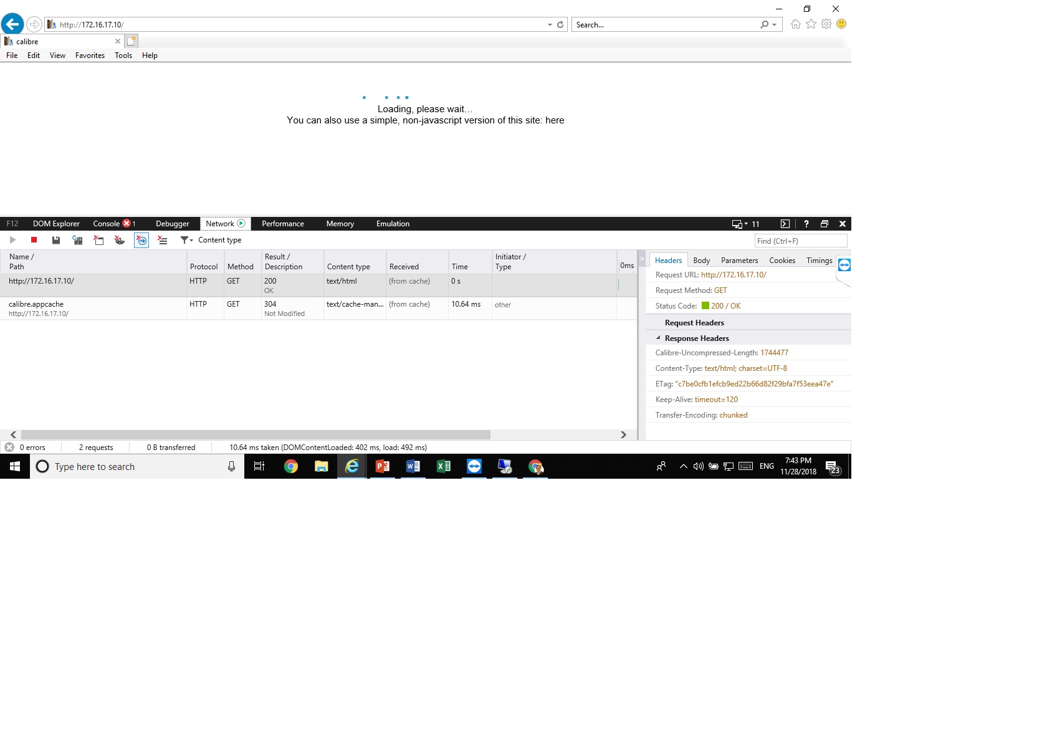The image size is (1047, 743).
Task: Toggle always refresh from server icon
Action: [x=77, y=240]
